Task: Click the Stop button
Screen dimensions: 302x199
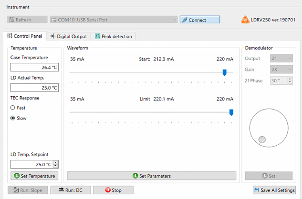Action: [113, 190]
